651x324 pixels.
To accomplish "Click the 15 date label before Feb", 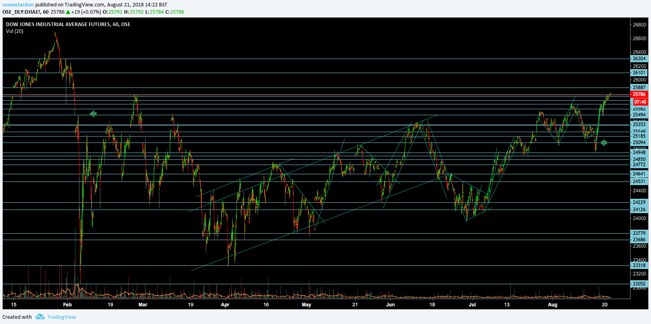I will (x=14, y=305).
